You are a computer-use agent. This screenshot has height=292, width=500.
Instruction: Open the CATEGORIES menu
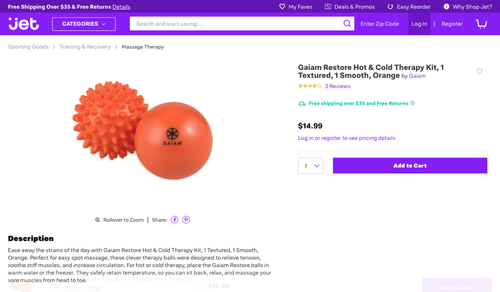(83, 24)
